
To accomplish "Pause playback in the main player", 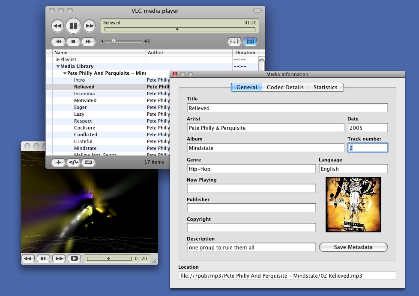I will point(73,26).
